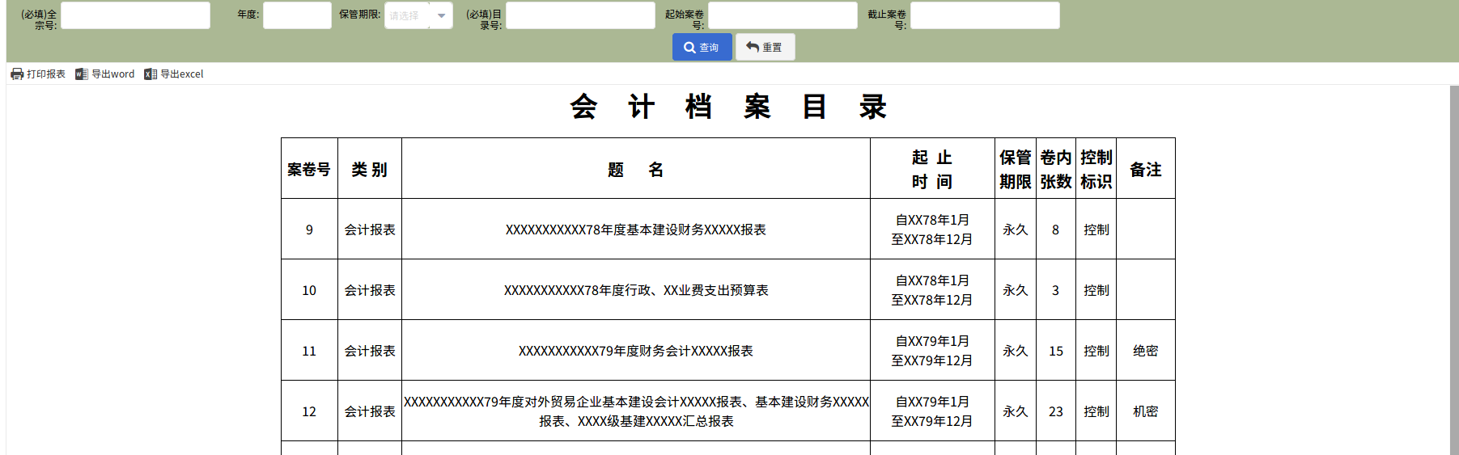Click date range cell of row 9

click(x=932, y=230)
